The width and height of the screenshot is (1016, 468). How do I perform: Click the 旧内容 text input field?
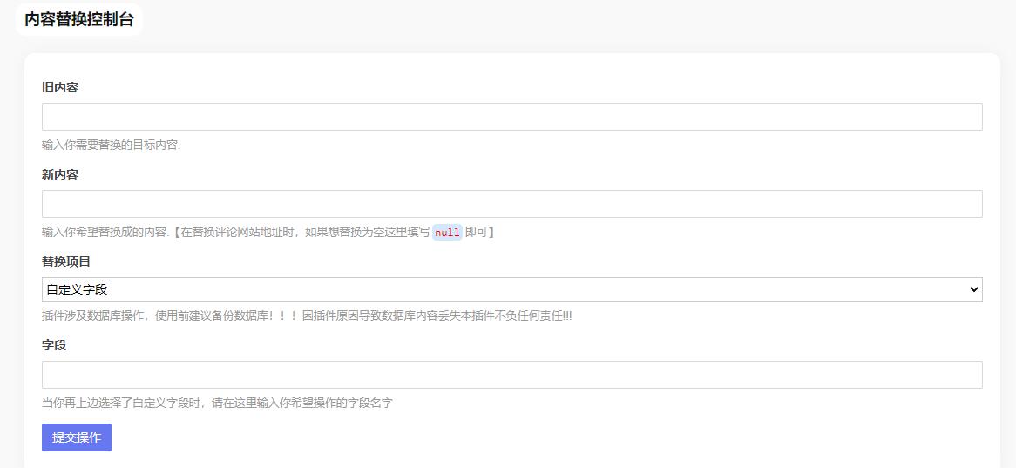[511, 117]
